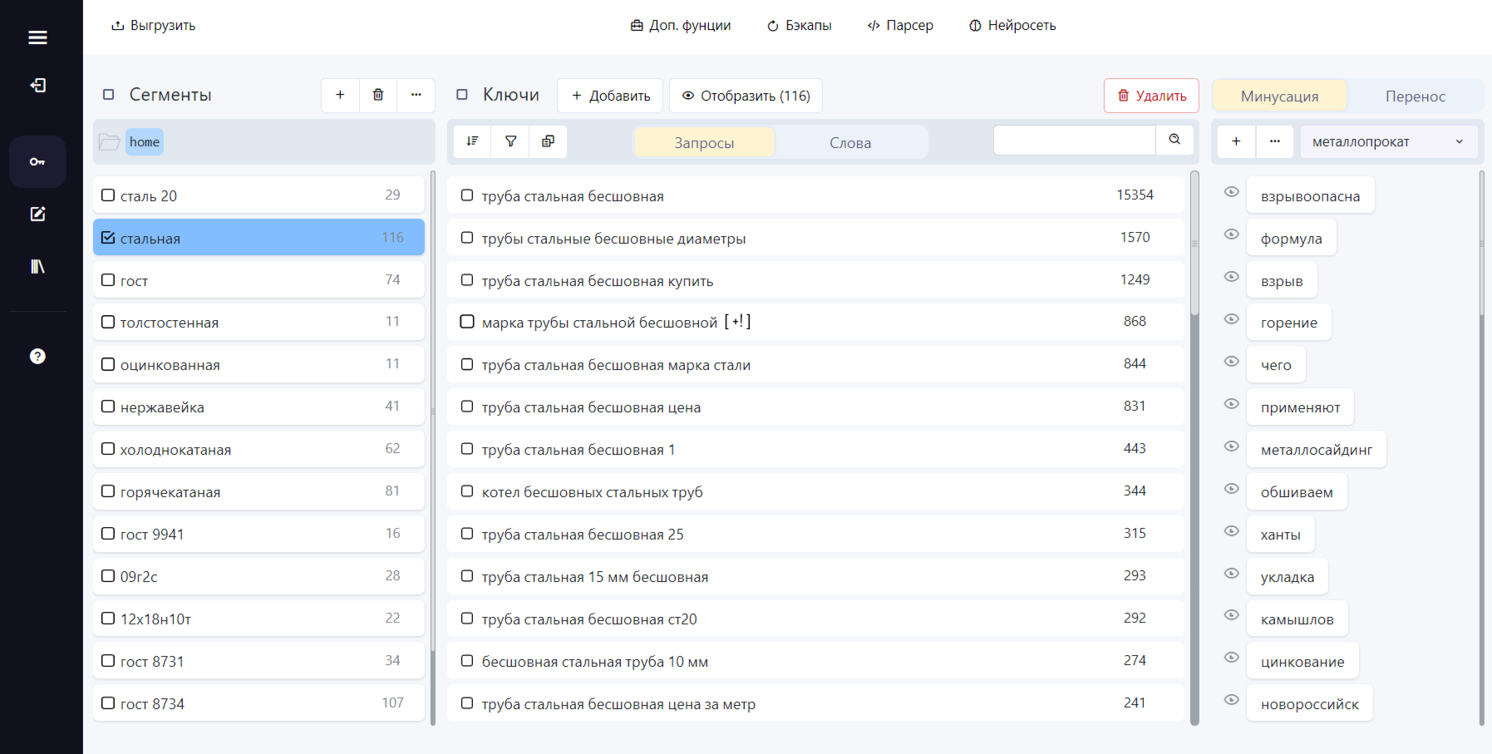Viewport: 1492px width, 754px height.
Task: Click the red Удалить button
Action: pyautogui.click(x=1151, y=96)
